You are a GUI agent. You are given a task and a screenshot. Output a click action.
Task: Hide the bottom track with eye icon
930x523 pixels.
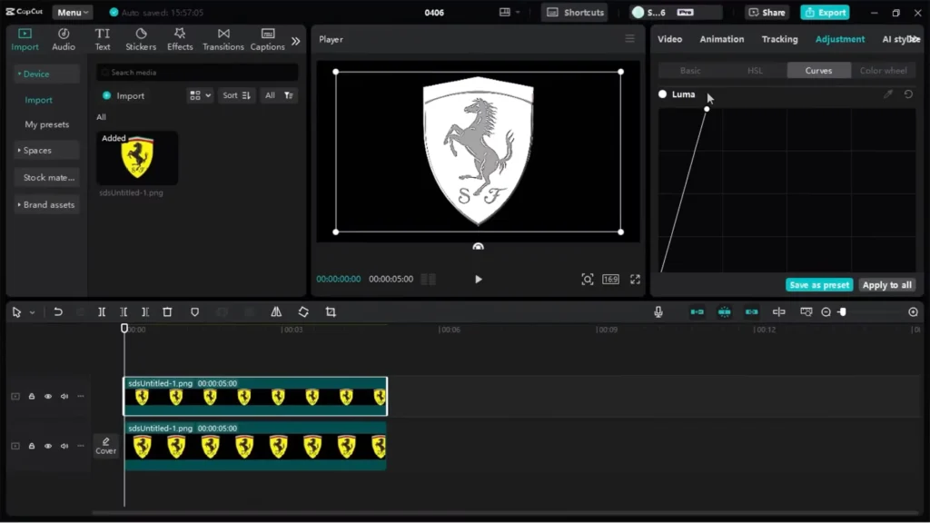48,446
